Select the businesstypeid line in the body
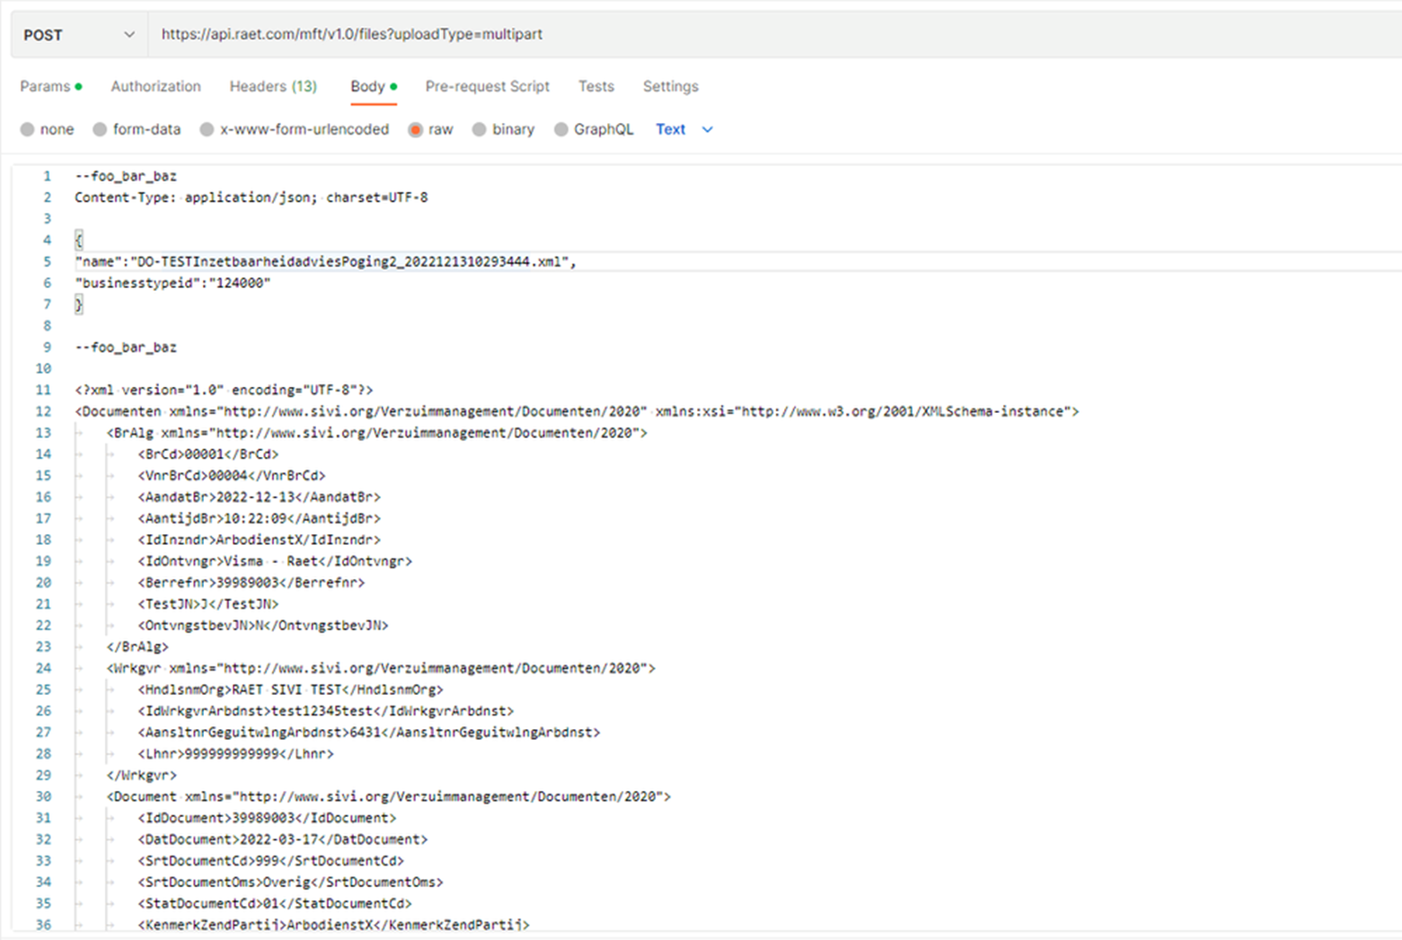The image size is (1402, 940). [x=174, y=282]
